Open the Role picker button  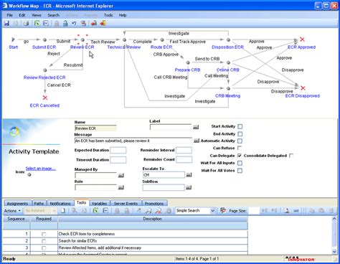pyautogui.click(x=121, y=187)
